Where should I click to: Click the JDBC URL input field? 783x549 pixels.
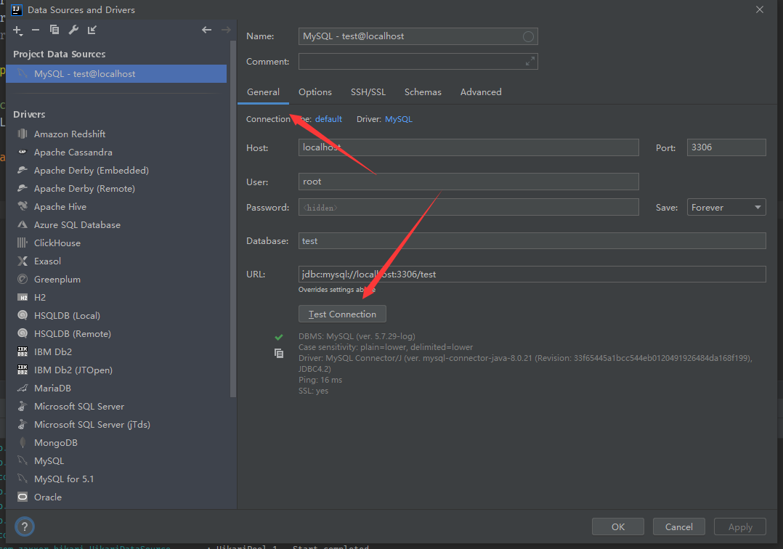coord(532,274)
